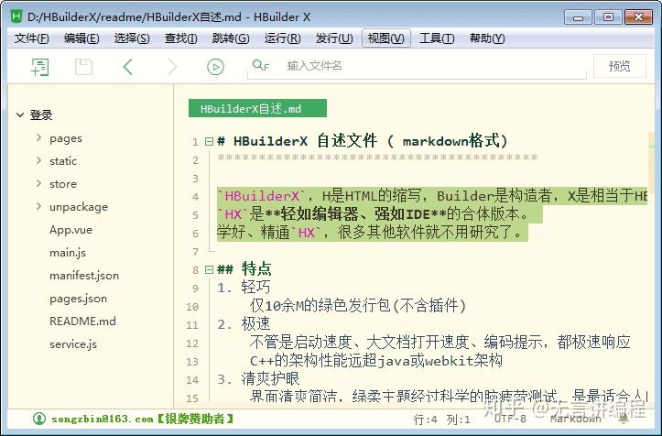Click the line 11 text 极速
This screenshot has height=436, width=662.
(255, 324)
